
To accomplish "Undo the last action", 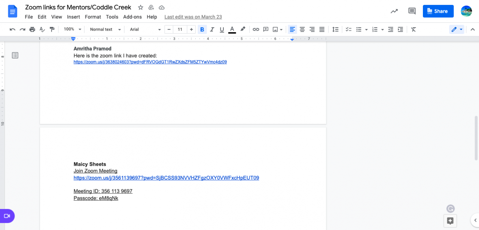I will click(12, 29).
